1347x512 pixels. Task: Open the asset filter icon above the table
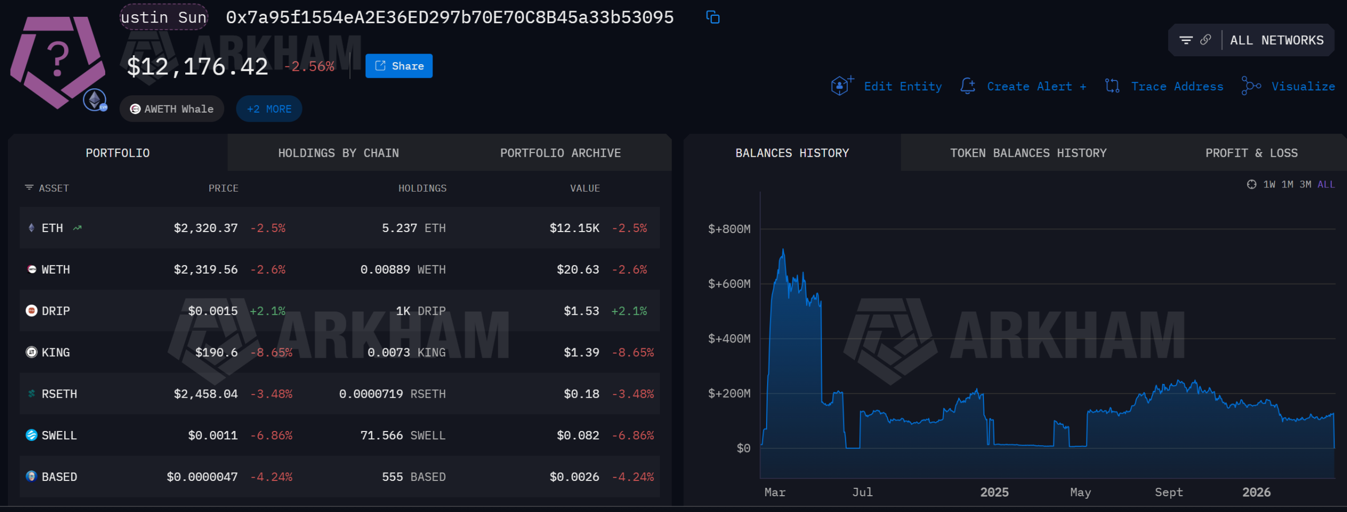pos(28,187)
